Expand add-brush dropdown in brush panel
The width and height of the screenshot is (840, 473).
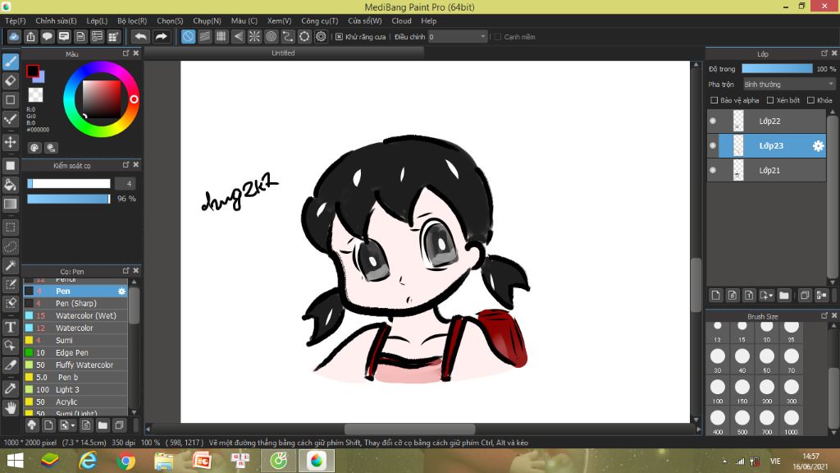coord(73,426)
